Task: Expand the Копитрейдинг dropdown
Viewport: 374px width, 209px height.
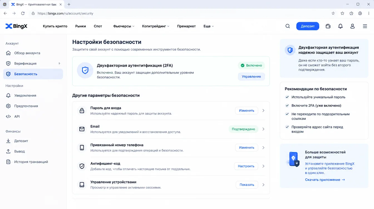Action: pyautogui.click(x=156, y=26)
